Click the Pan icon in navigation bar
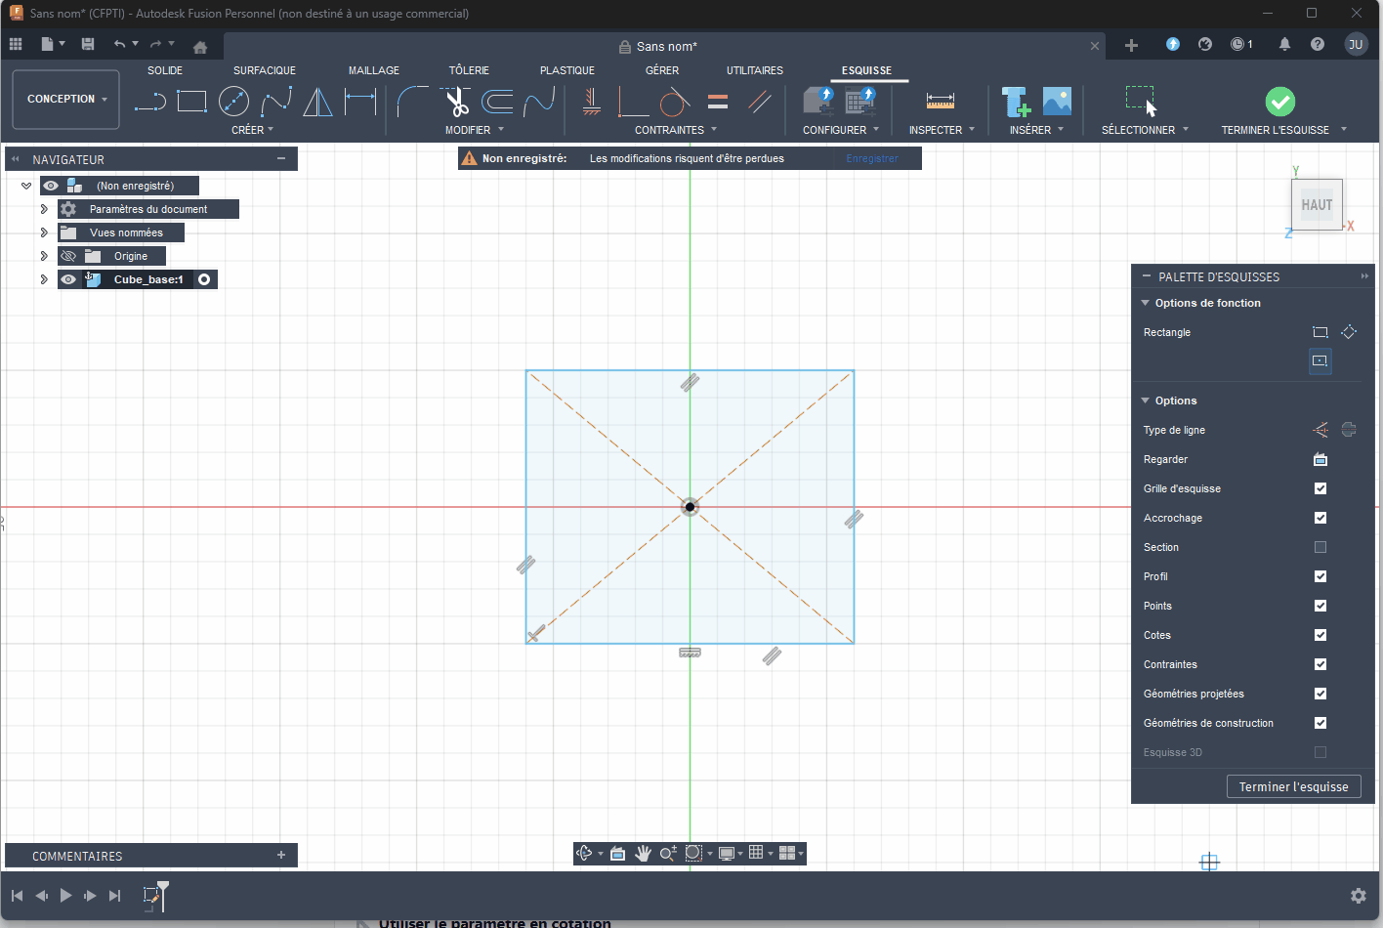The width and height of the screenshot is (1383, 928). [644, 853]
